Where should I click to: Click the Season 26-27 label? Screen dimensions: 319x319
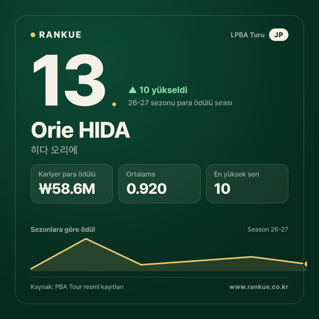pos(268,229)
